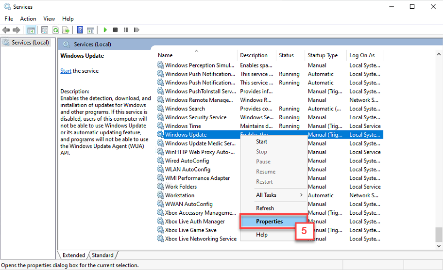The image size is (443, 270).
Task: Click gear icon beside WWAN AutoConfig
Action: point(160,204)
